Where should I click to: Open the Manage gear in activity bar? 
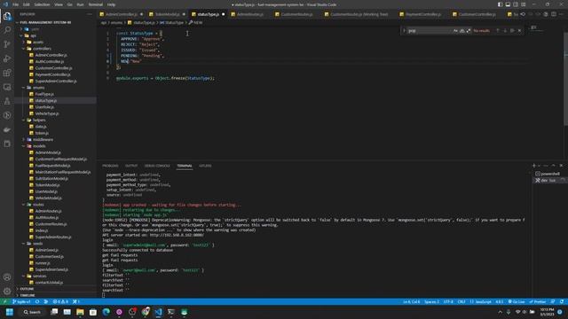pyautogui.click(x=7, y=292)
